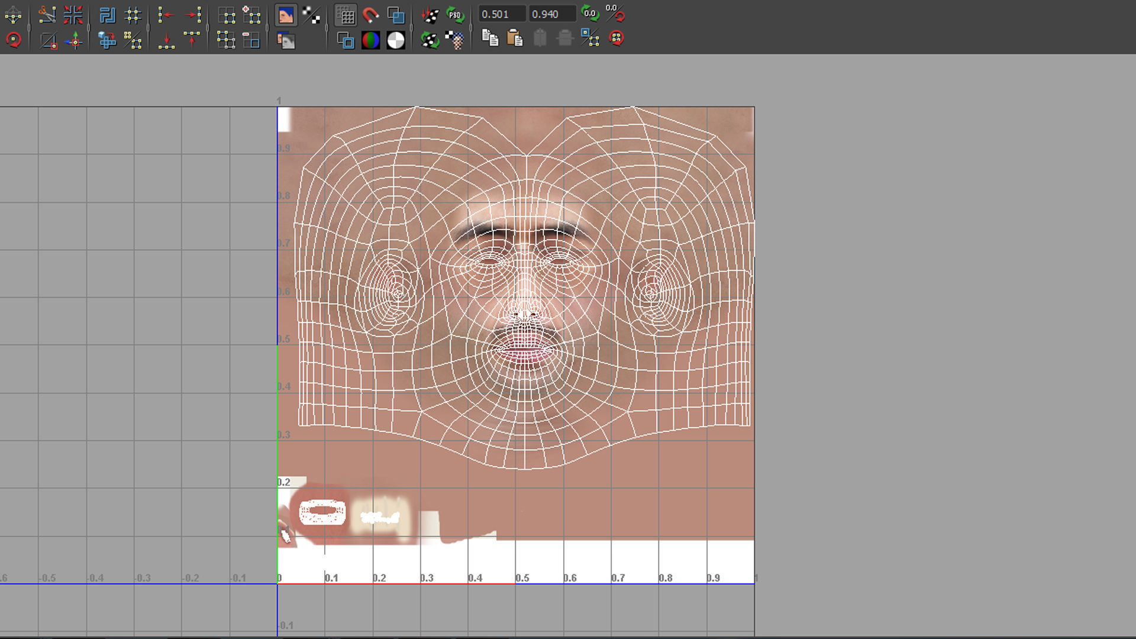Click the four-dots and square UV icon
This screenshot has height=639, width=1136.
click(x=133, y=40)
